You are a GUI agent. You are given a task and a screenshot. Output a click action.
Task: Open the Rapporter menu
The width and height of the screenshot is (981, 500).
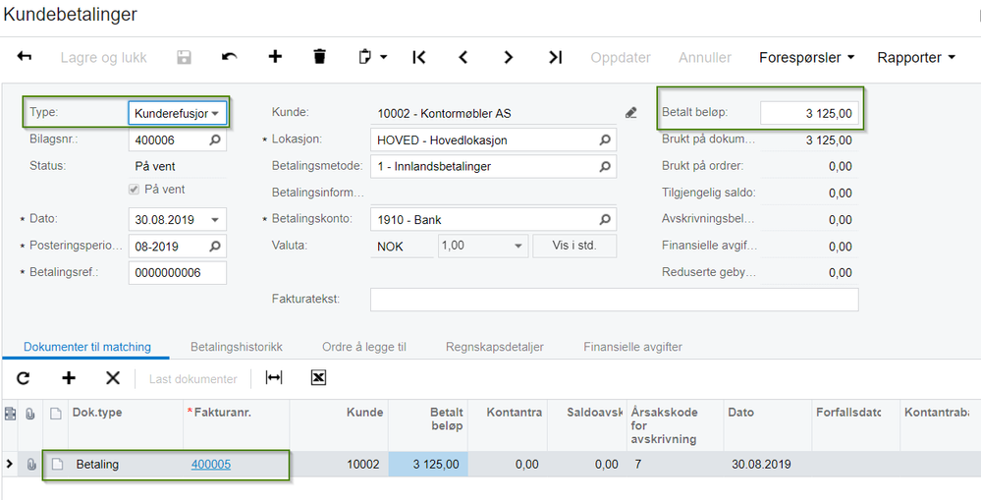(916, 58)
